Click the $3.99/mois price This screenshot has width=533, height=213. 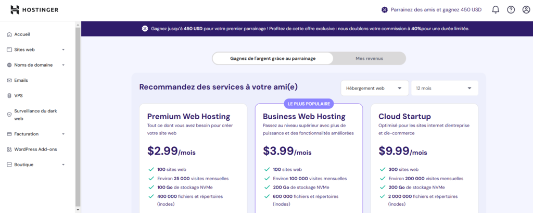point(287,151)
